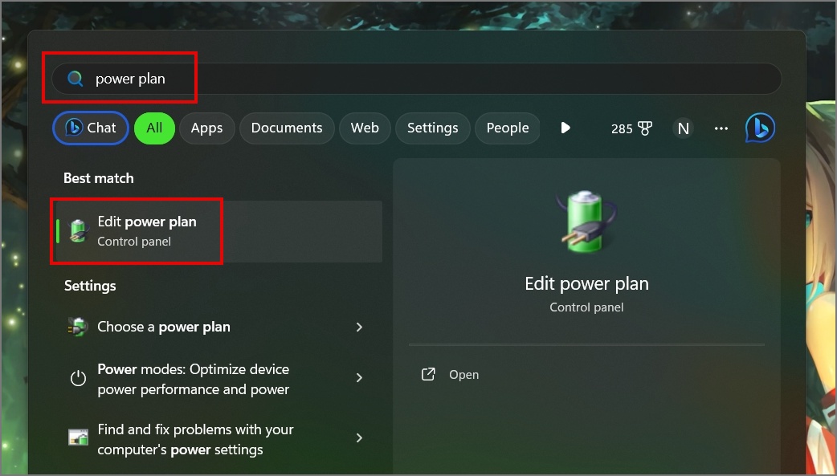Open the Edit power plan best match
837x476 pixels.
point(218,232)
